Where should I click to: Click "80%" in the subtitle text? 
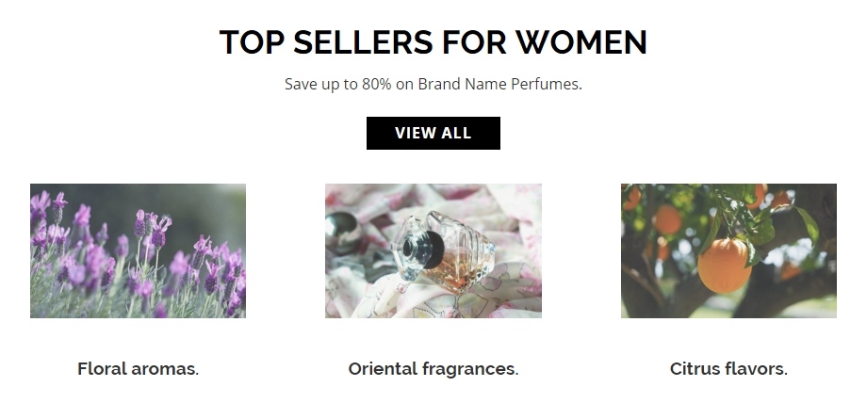[376, 84]
